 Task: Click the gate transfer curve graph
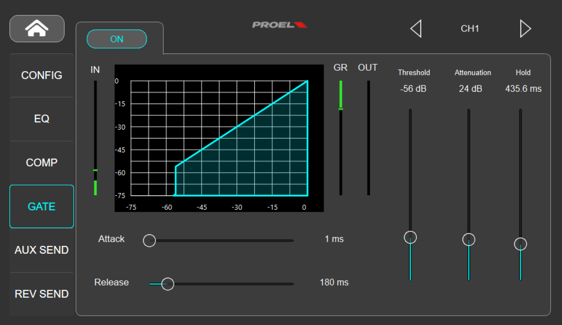(x=219, y=138)
